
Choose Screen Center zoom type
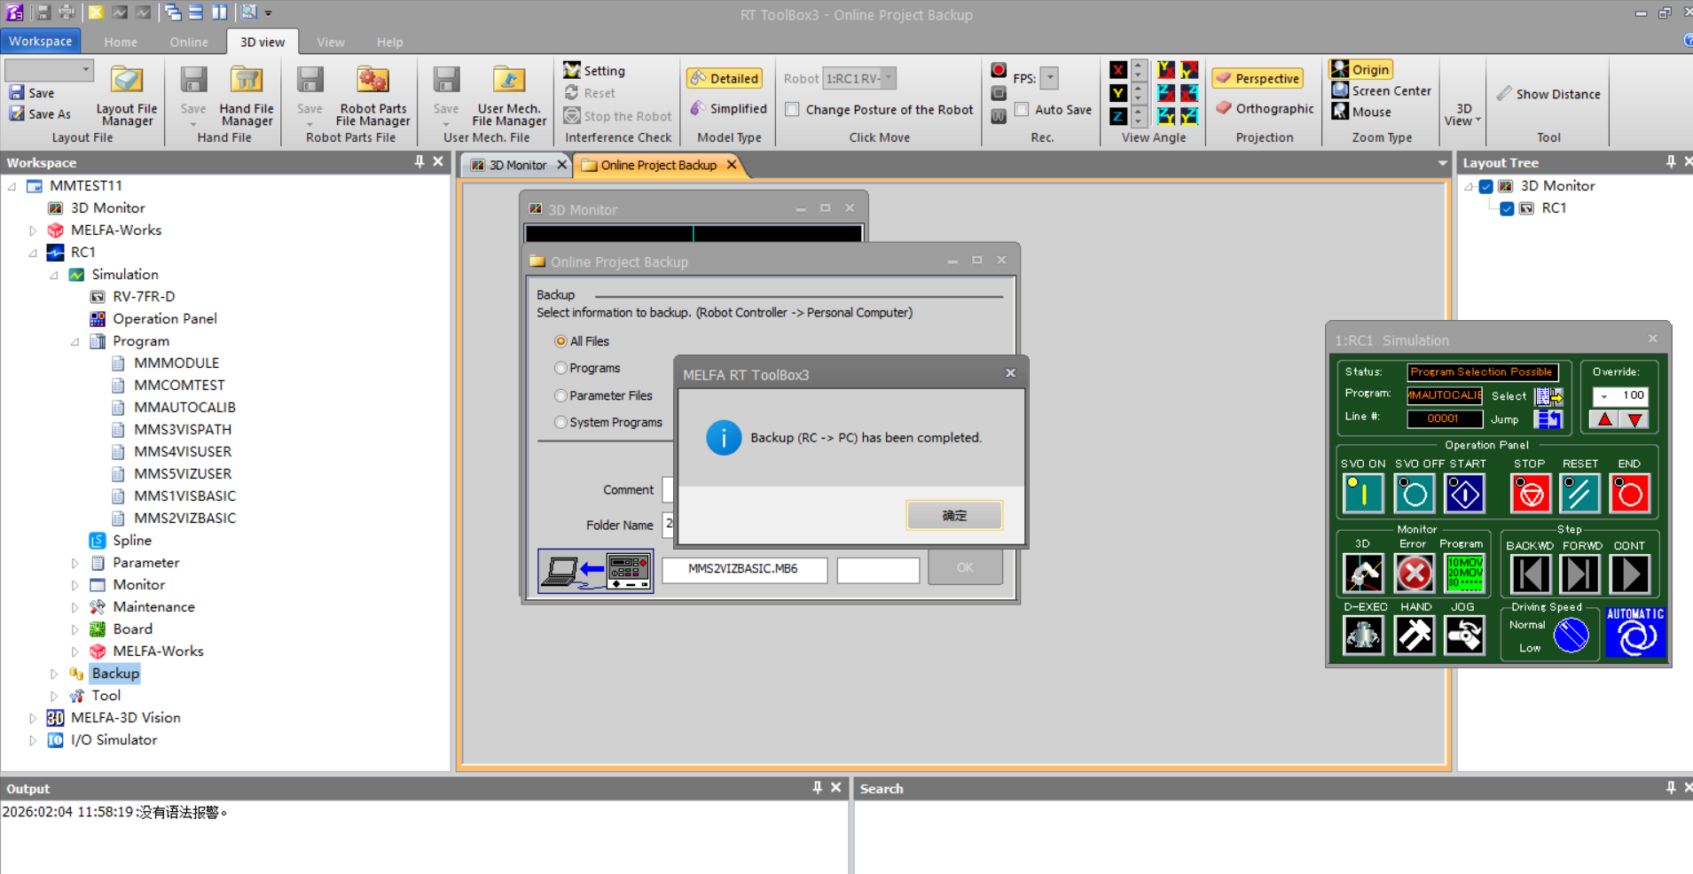tap(1381, 90)
